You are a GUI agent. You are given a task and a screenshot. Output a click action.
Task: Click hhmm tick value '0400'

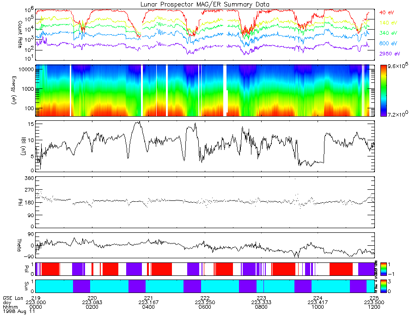[148, 307]
